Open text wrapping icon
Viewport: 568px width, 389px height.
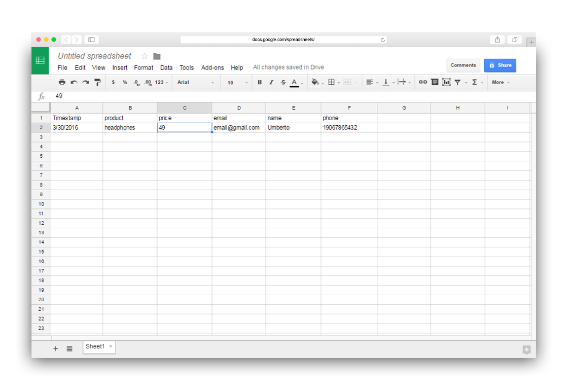402,82
